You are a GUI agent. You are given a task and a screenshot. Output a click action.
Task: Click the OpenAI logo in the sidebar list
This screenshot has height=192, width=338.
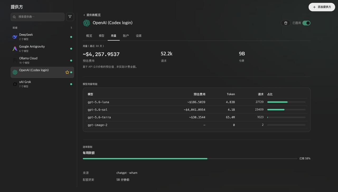coord(15,72)
